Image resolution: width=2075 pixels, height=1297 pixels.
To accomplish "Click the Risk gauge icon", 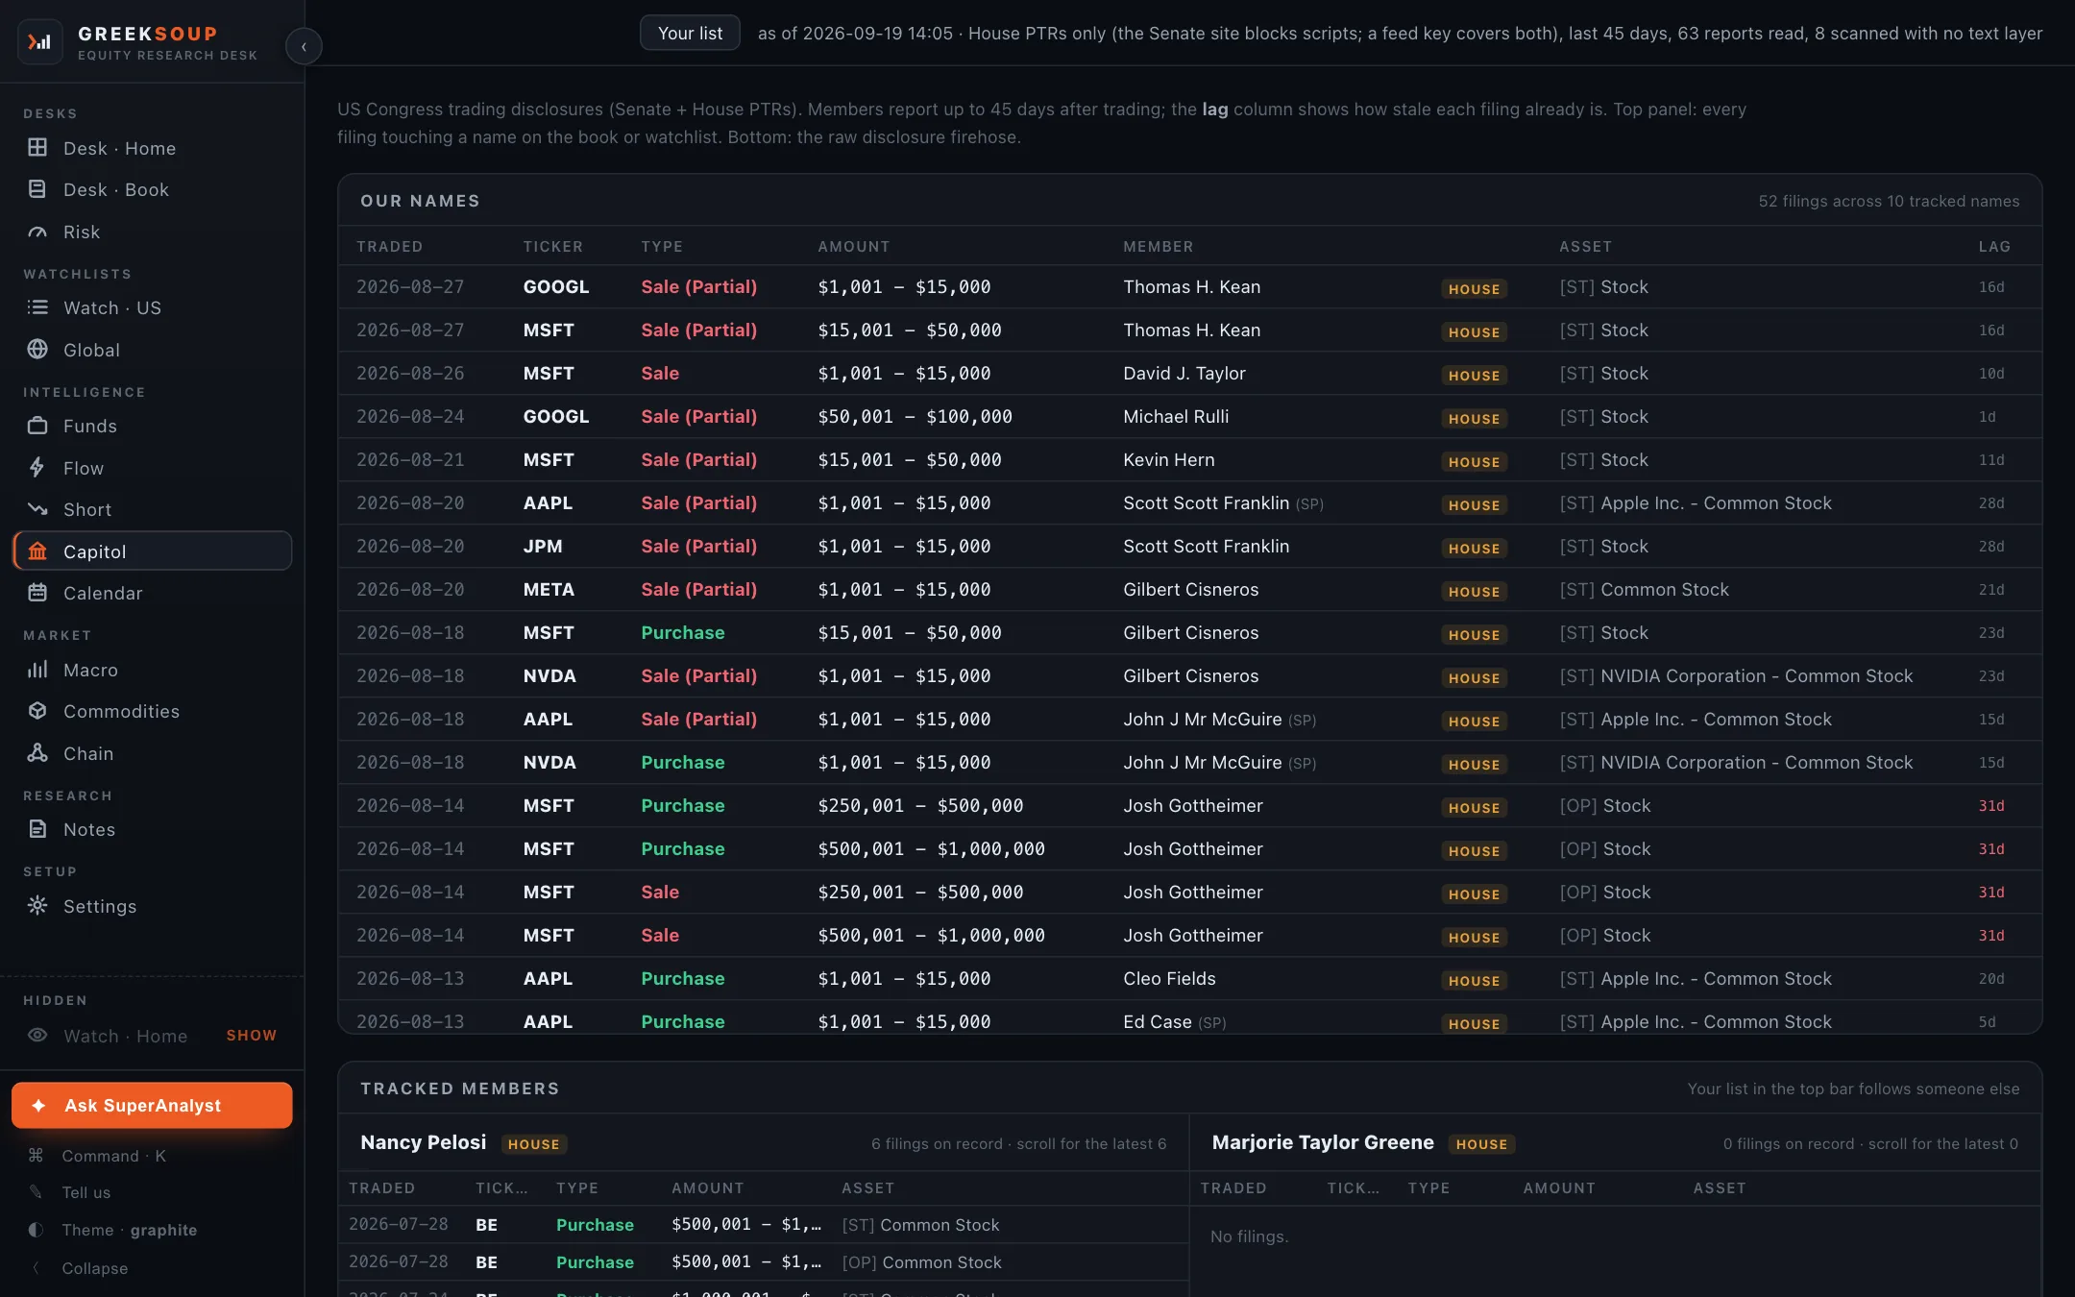I will pyautogui.click(x=37, y=232).
